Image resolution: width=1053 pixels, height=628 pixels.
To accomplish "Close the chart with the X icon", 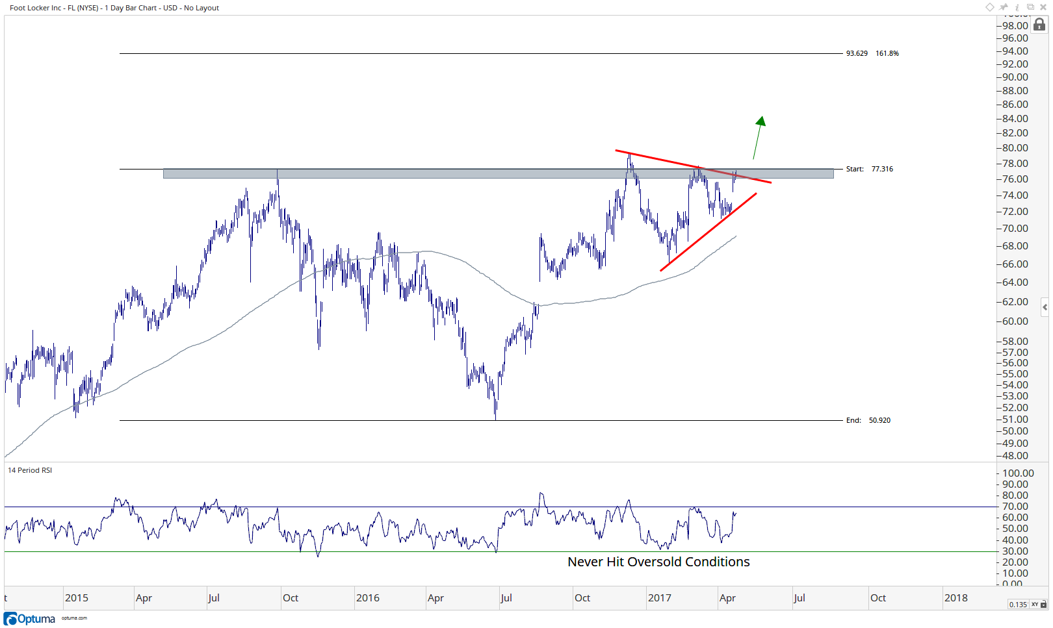I will 1043,7.
